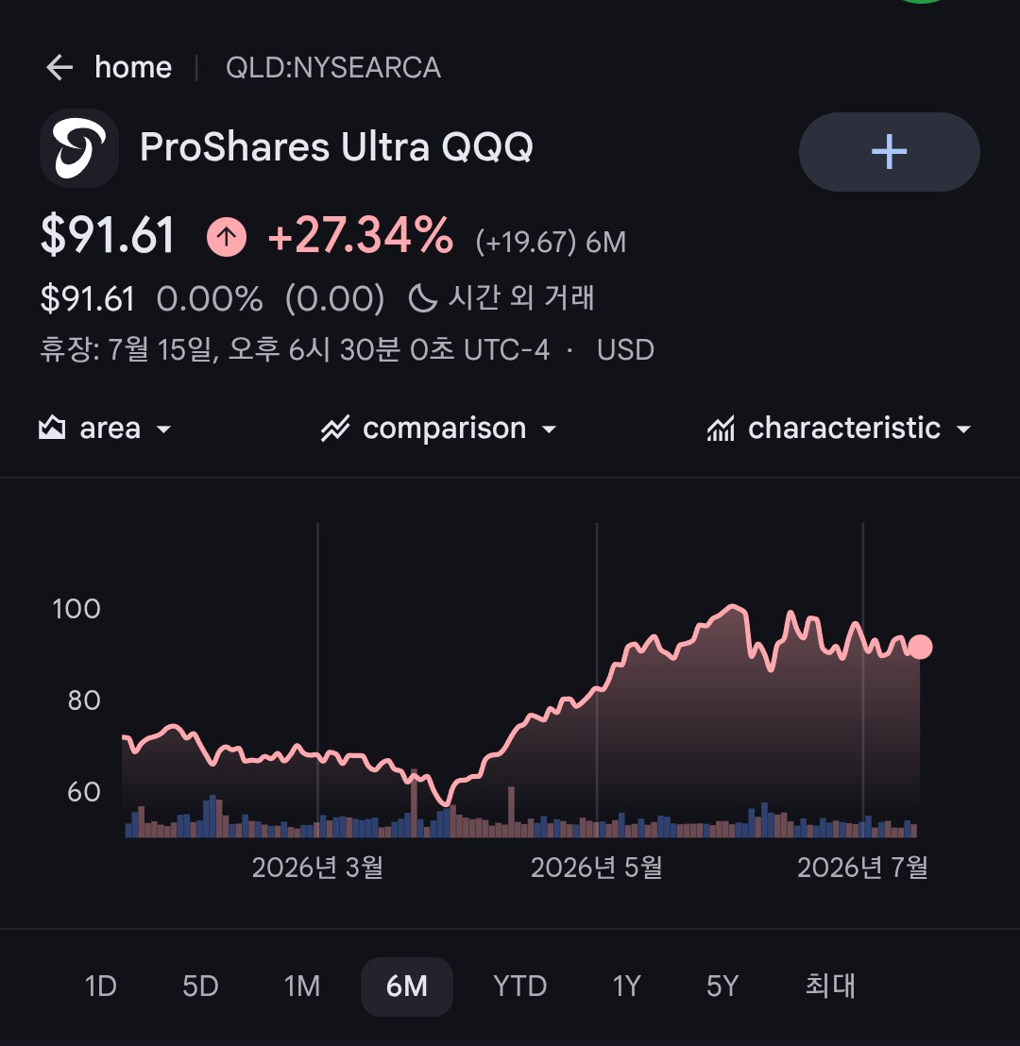Expand the area chart type dropdown arrow

163,430
